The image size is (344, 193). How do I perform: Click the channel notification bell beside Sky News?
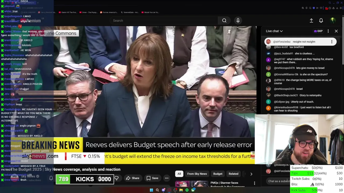[x=51, y=178]
